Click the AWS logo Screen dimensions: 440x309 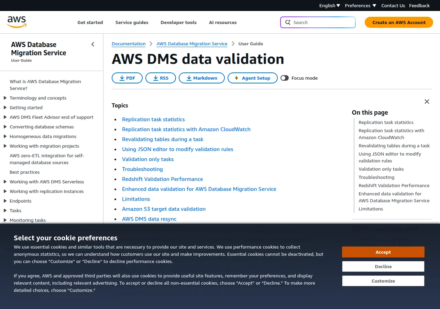[x=16, y=22]
